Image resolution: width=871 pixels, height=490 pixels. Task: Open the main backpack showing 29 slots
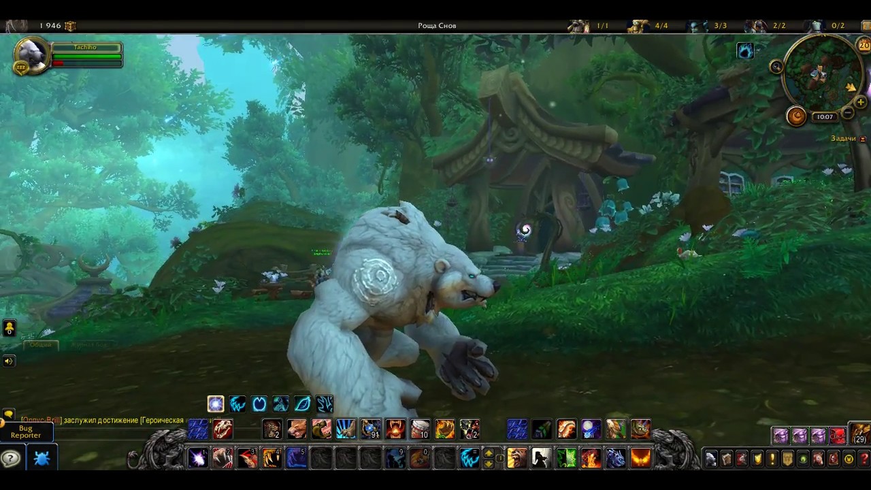pyautogui.click(x=860, y=434)
